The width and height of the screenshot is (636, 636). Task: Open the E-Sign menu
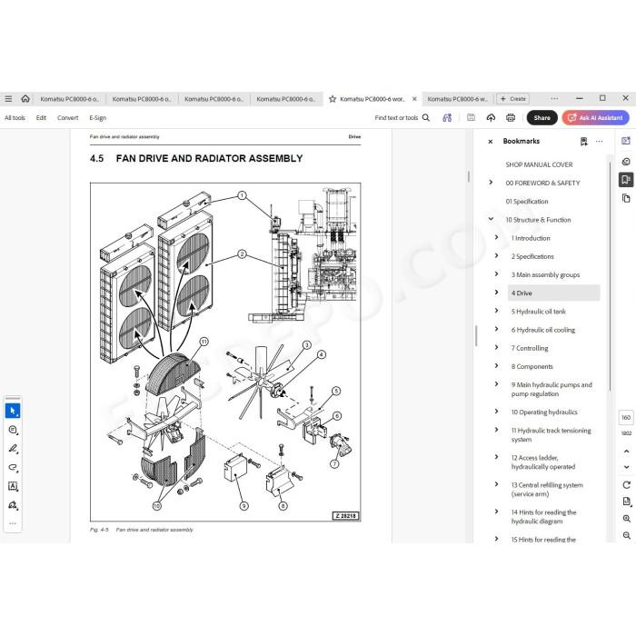[x=98, y=117]
